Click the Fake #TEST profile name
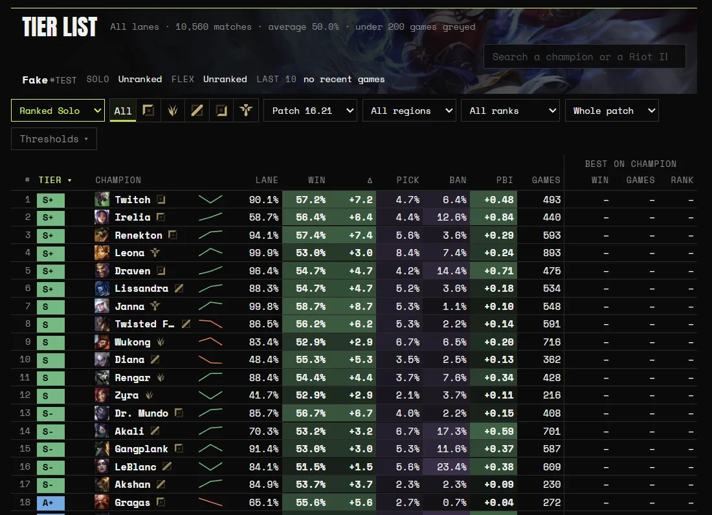The width and height of the screenshot is (712, 515). click(x=49, y=80)
